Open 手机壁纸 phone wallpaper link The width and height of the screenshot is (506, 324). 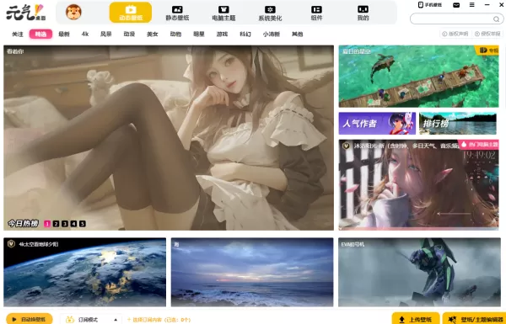pyautogui.click(x=430, y=5)
